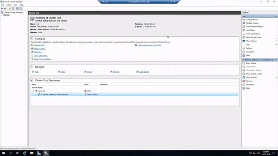
Task: Open the Windows Start menu
Action: (x=3, y=153)
